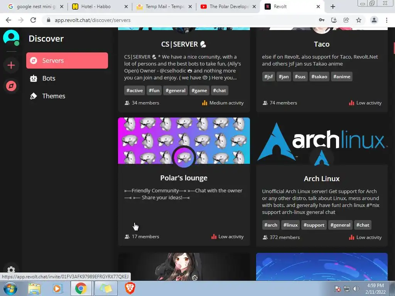This screenshot has height=296, width=395.
Task: Open the Arch Linux server title
Action: [322, 179]
